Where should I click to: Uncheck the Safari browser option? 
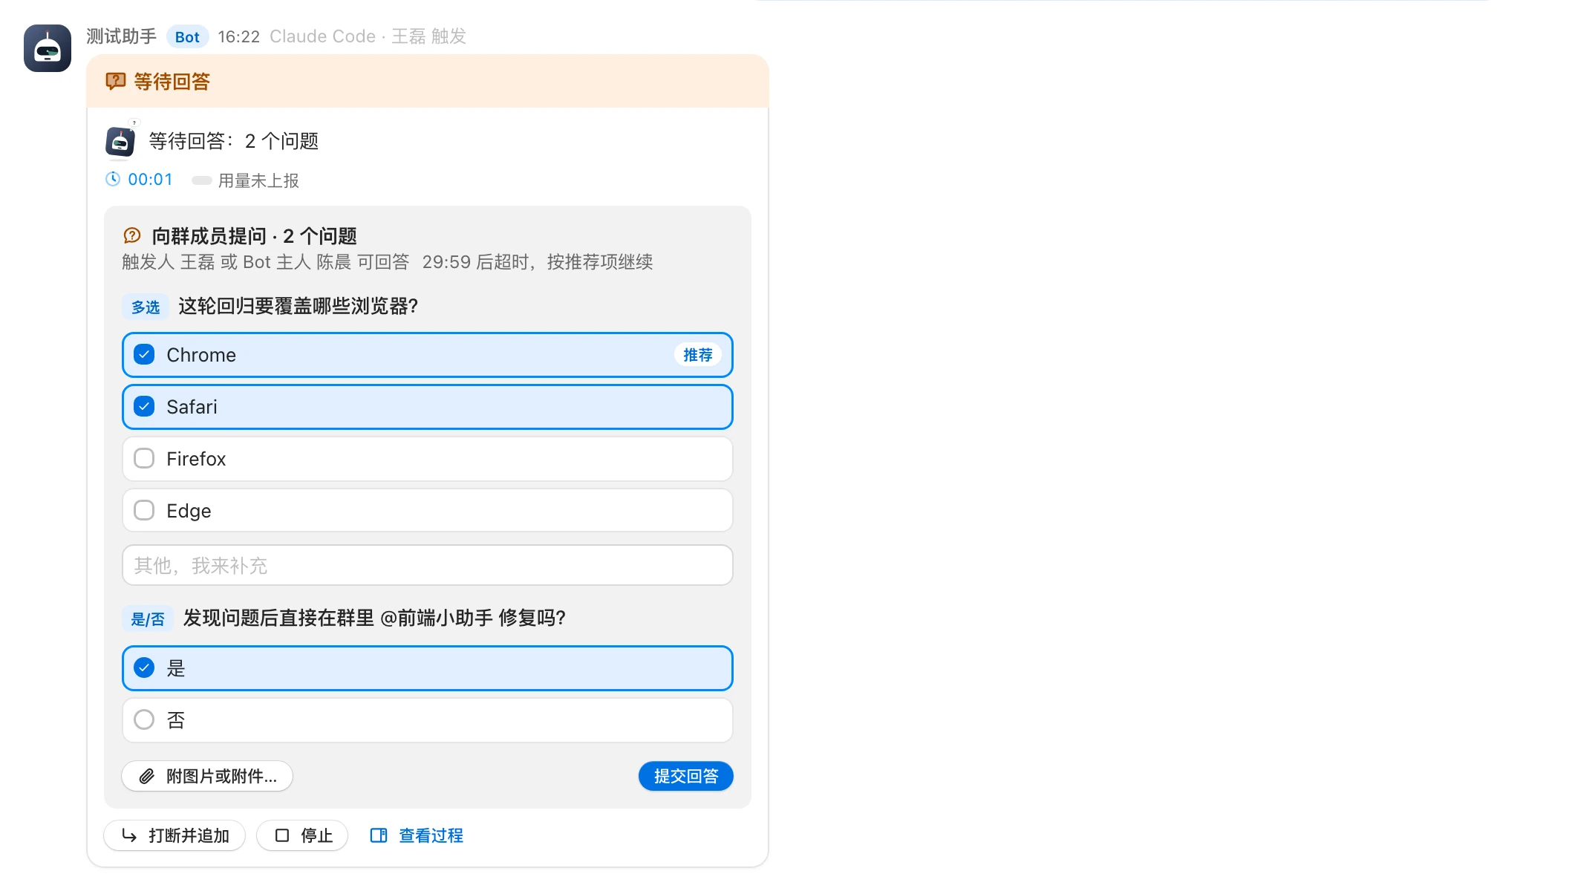pos(144,407)
